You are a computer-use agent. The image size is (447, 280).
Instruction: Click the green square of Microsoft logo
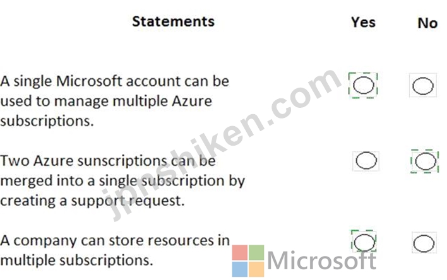256,252
